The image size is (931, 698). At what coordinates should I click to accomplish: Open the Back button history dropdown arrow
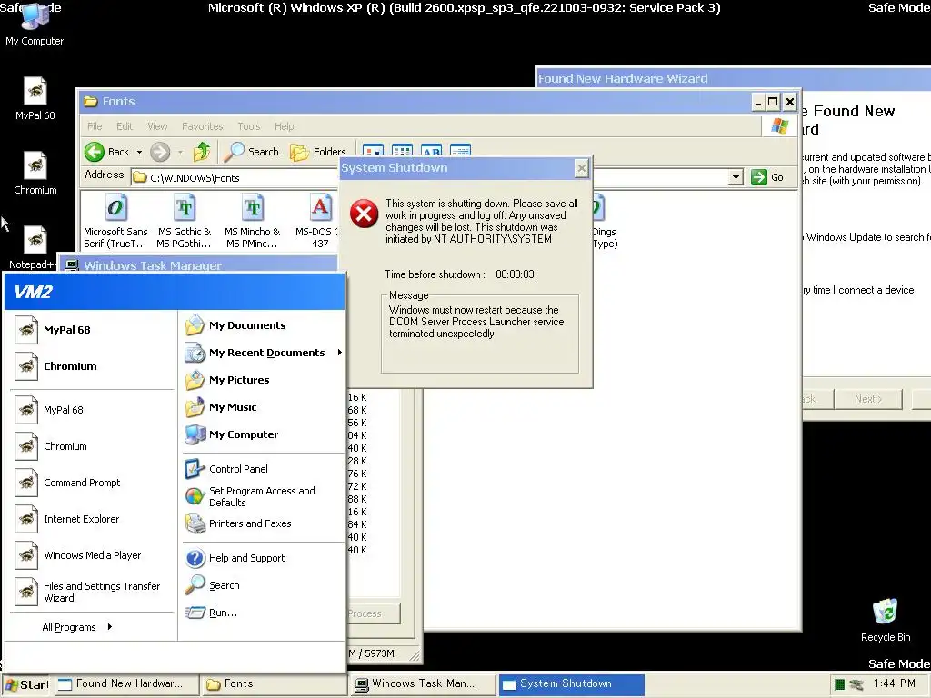139,153
